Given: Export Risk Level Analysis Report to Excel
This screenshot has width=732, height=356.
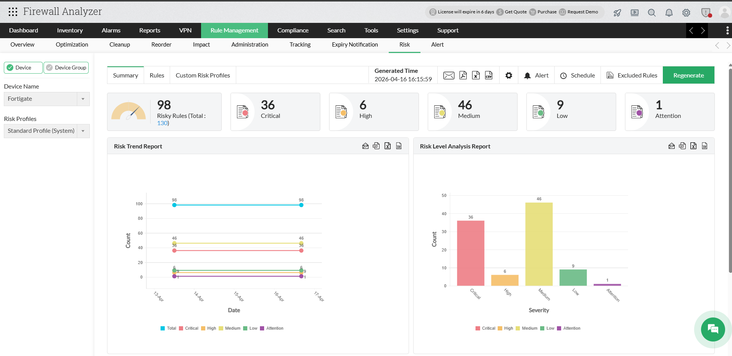Looking at the screenshot, I should click(693, 146).
